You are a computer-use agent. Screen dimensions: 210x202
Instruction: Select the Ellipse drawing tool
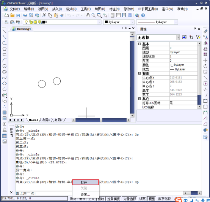click(x=5, y=83)
